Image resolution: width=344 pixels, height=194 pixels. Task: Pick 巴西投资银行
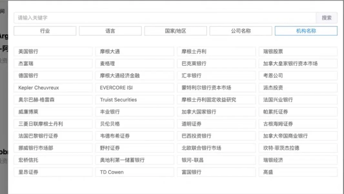216,136
